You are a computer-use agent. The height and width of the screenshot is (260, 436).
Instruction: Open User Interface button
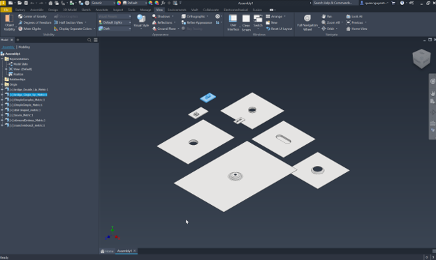233,22
